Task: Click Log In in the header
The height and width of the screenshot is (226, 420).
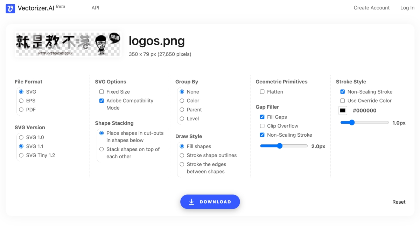Action: click(407, 8)
